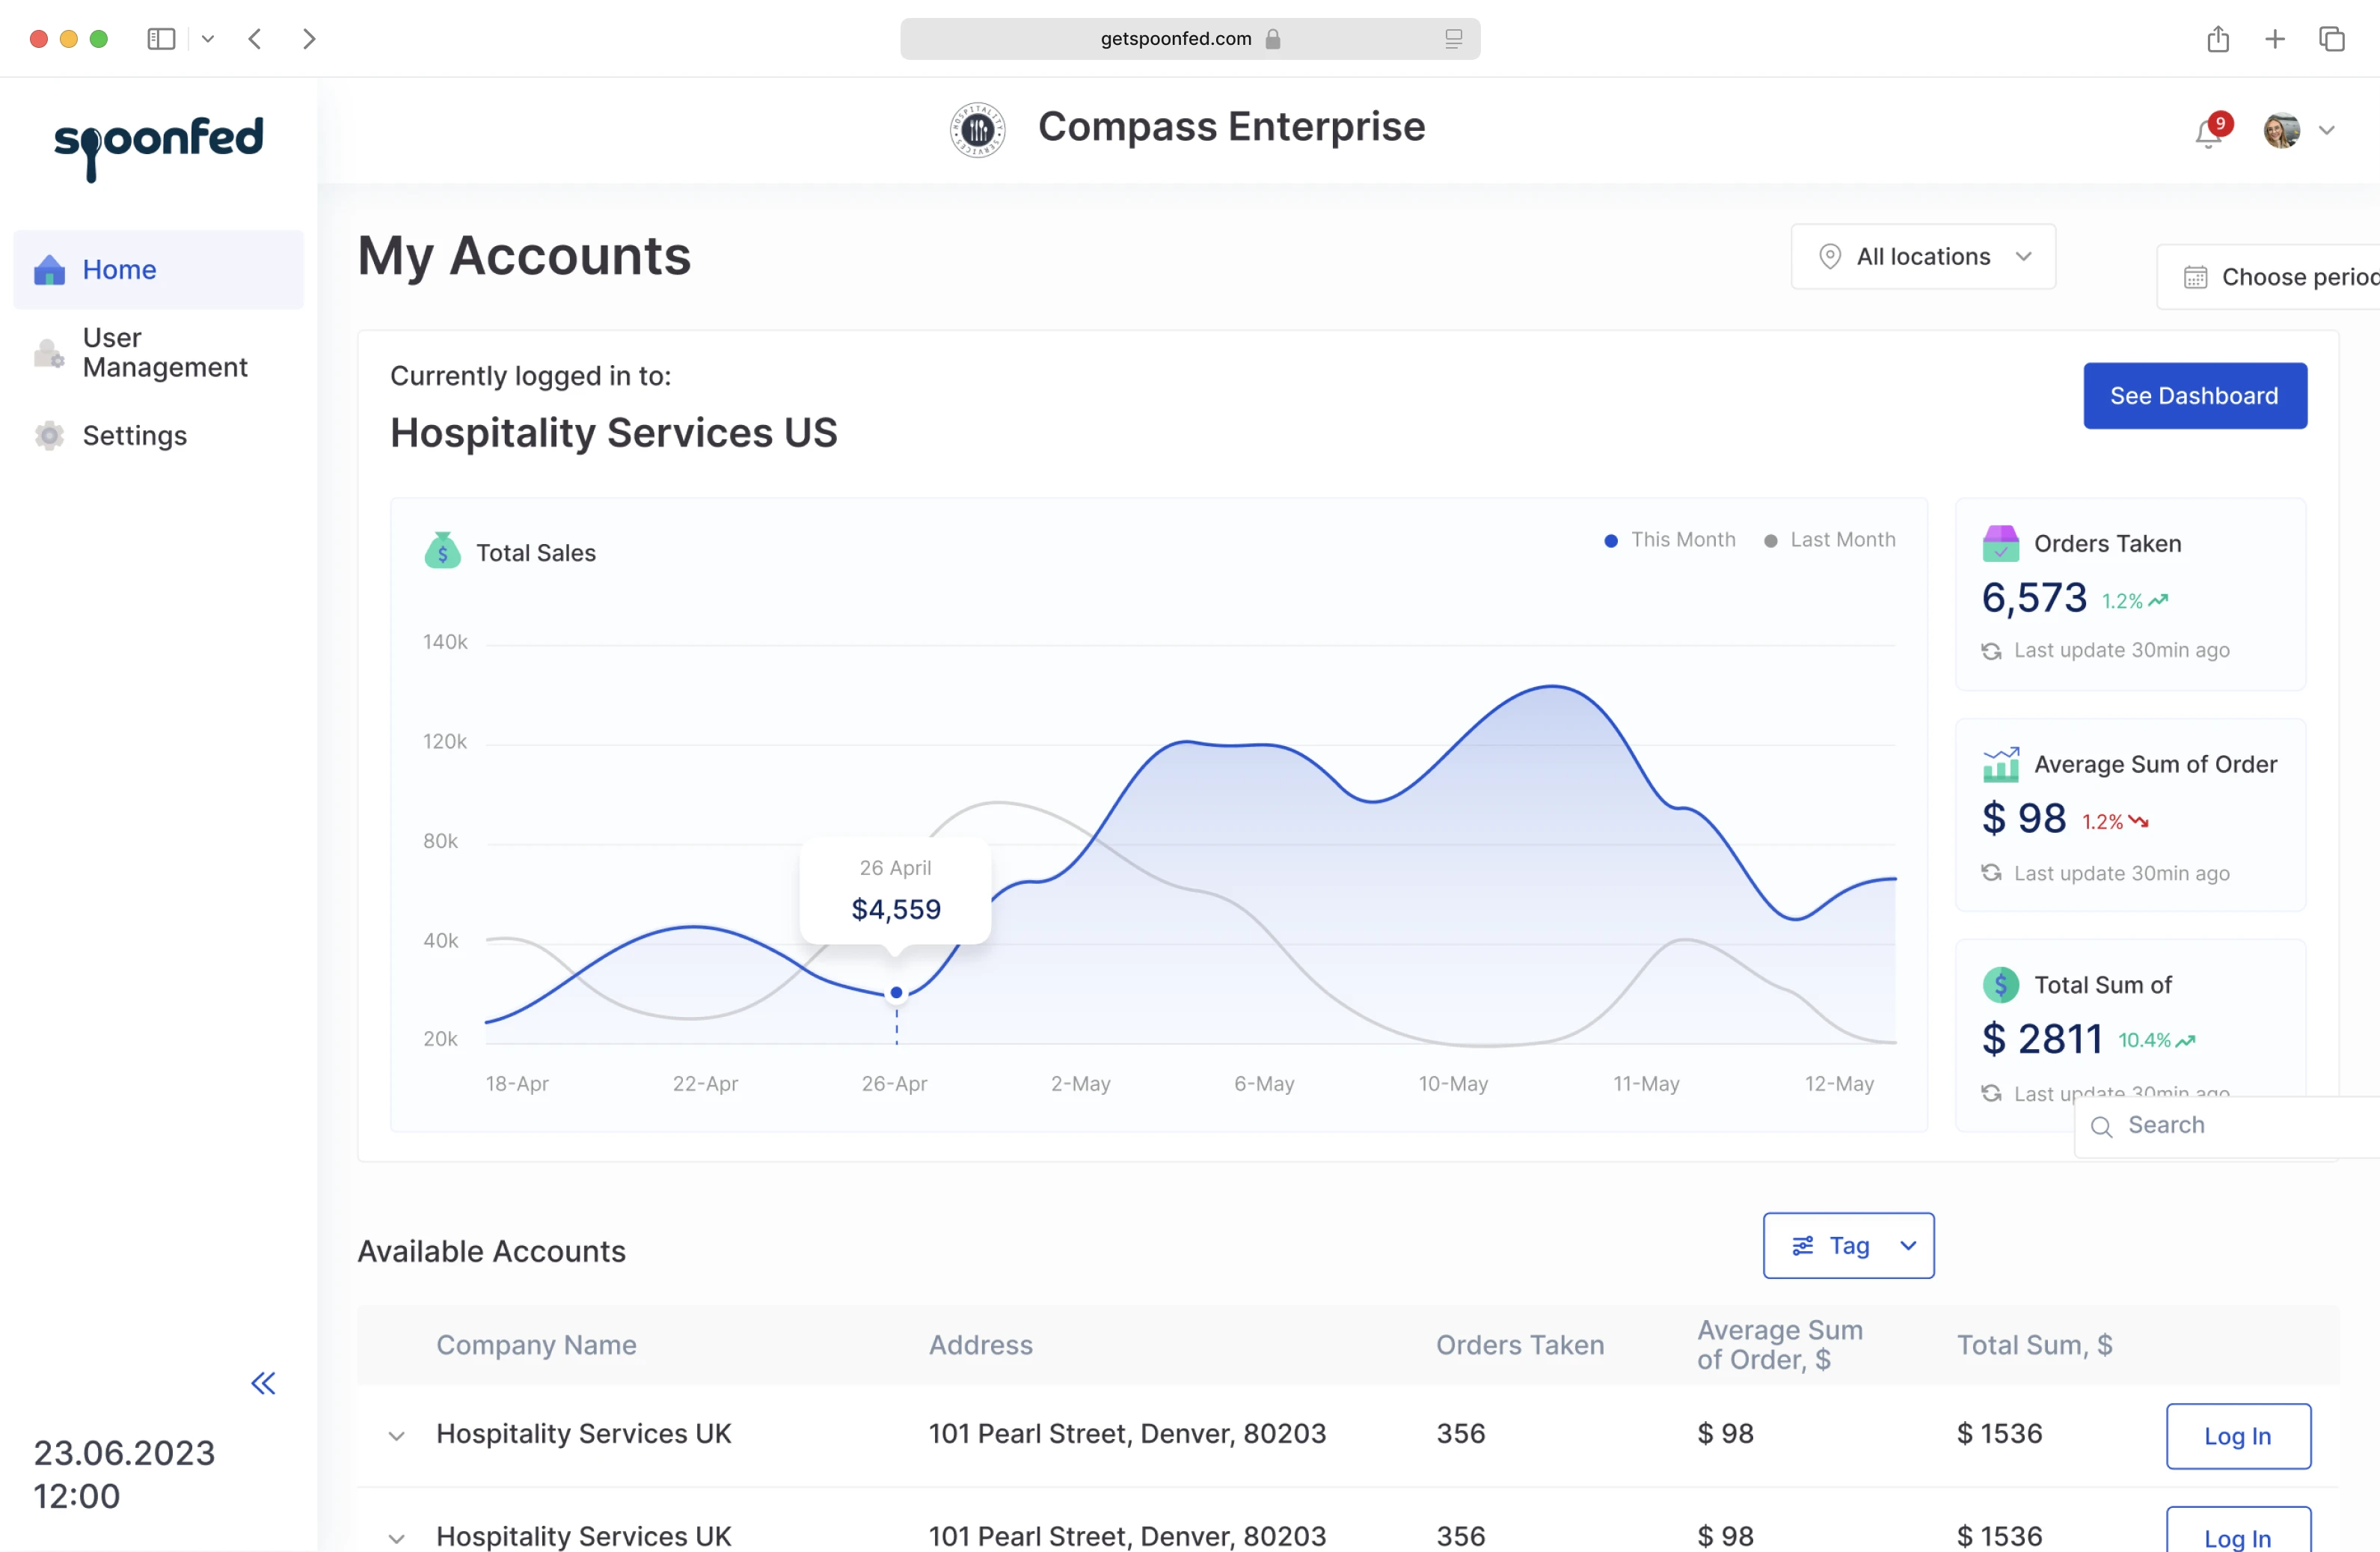Viewport: 2380px width, 1552px height.
Task: Open the Tag filter dropdown
Action: click(1848, 1246)
